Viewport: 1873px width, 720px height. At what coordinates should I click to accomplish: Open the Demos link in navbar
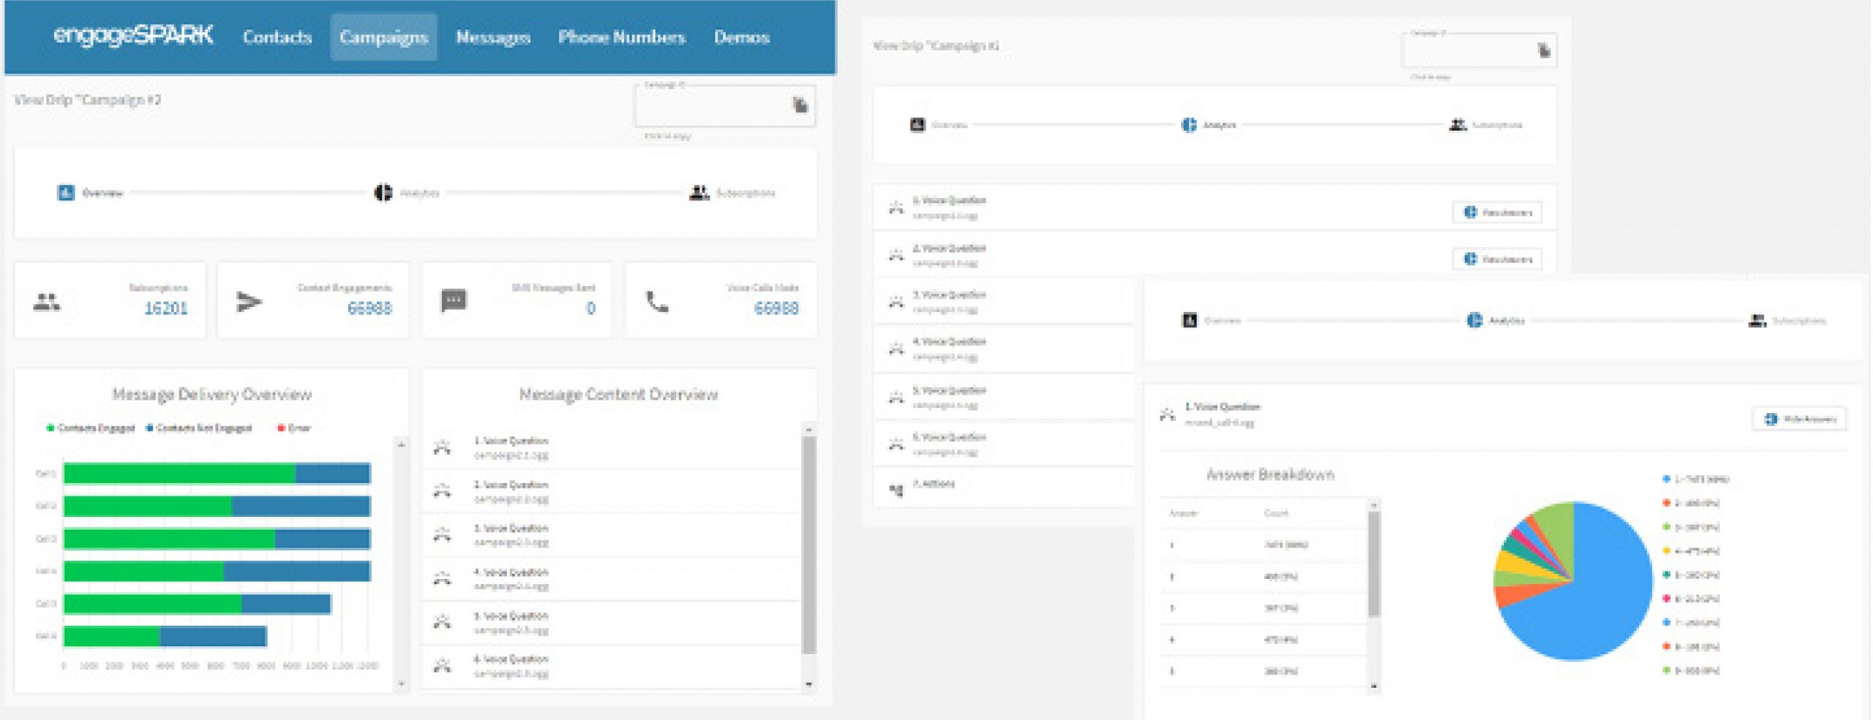741,37
